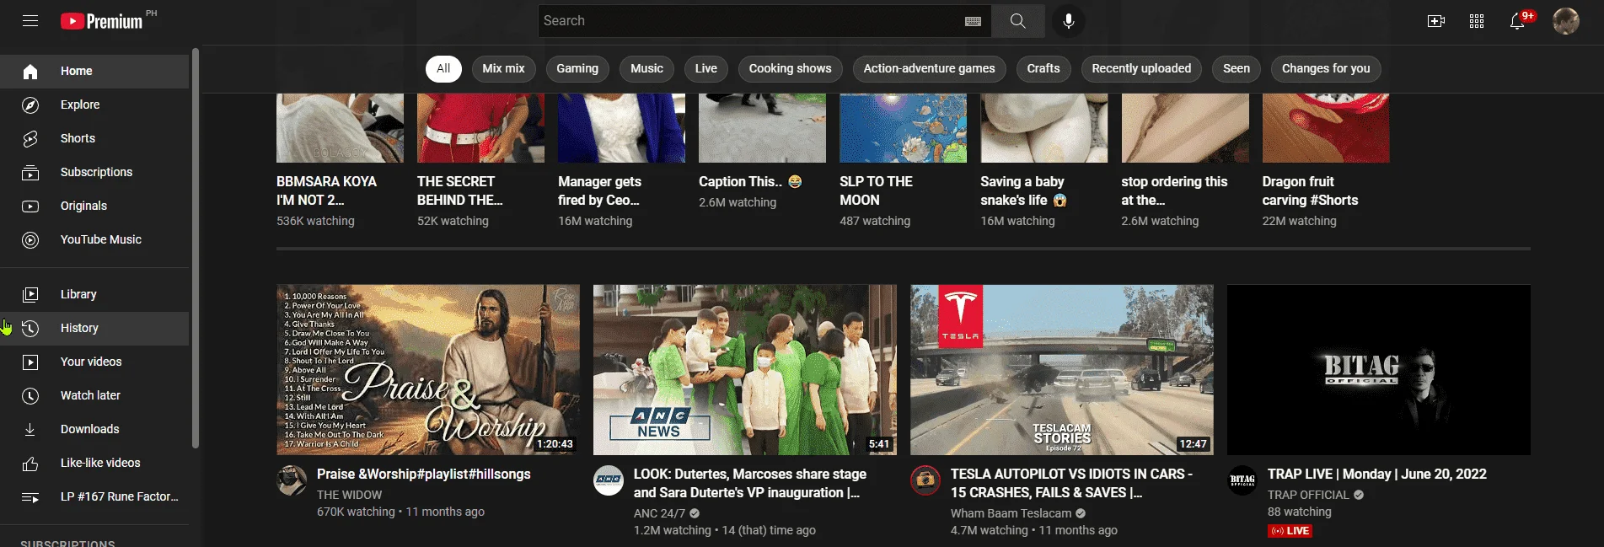Open Tesla Autopilot video thumbnail
The height and width of the screenshot is (547, 1604).
(x=1062, y=370)
